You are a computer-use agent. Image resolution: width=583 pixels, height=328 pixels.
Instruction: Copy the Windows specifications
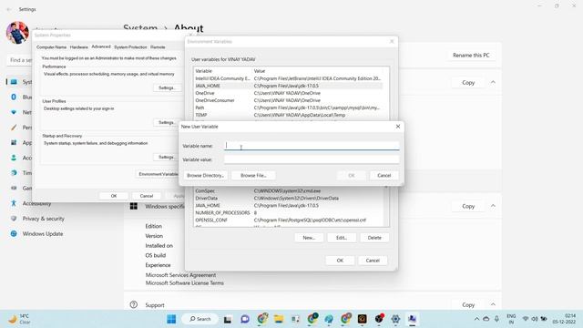point(468,206)
